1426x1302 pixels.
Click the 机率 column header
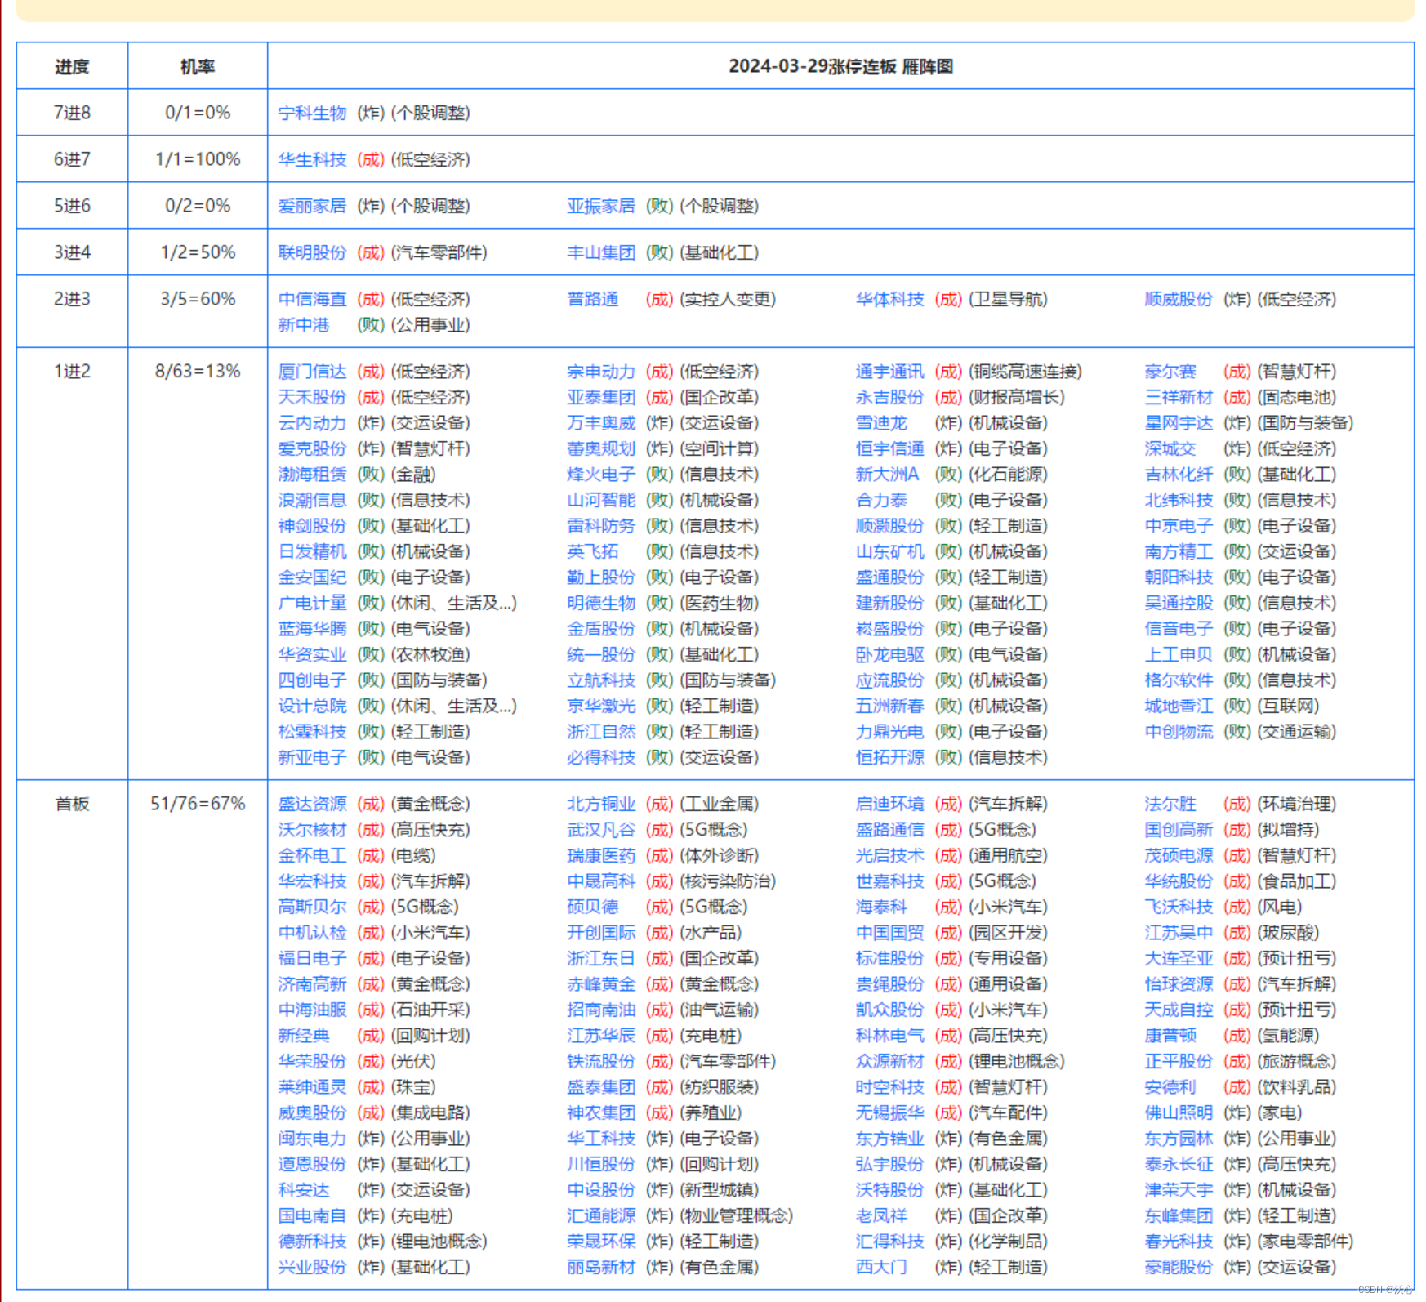click(198, 66)
